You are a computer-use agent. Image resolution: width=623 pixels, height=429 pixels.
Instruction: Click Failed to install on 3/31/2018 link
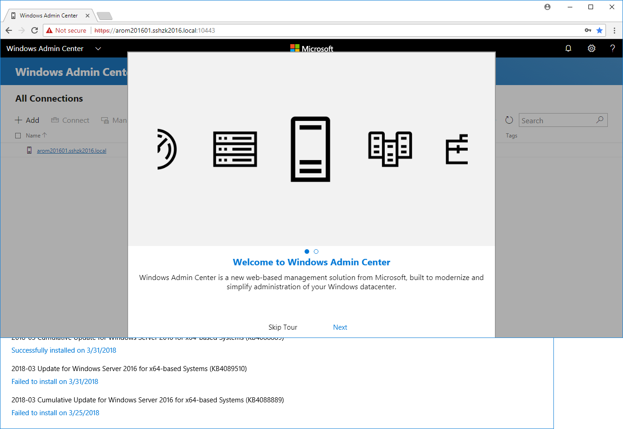[x=55, y=382]
